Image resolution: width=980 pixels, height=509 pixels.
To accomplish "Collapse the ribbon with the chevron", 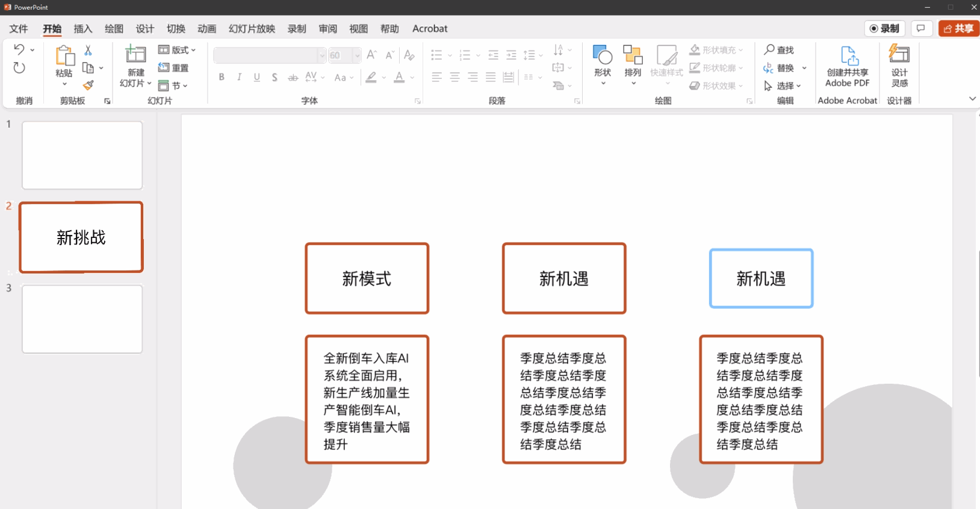I will tap(972, 98).
